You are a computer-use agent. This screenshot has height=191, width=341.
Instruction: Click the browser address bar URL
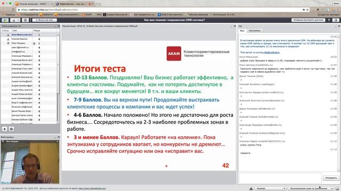(50, 10)
